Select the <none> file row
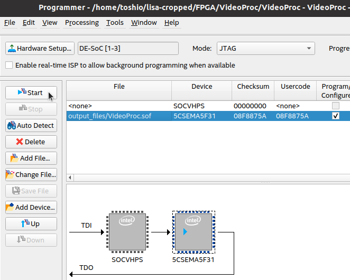The image size is (350, 280). click(x=208, y=106)
